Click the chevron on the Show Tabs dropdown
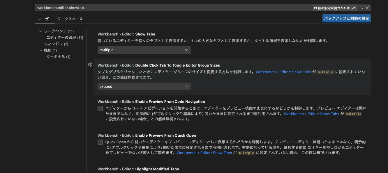This screenshot has height=173, width=388. pyautogui.click(x=186, y=50)
